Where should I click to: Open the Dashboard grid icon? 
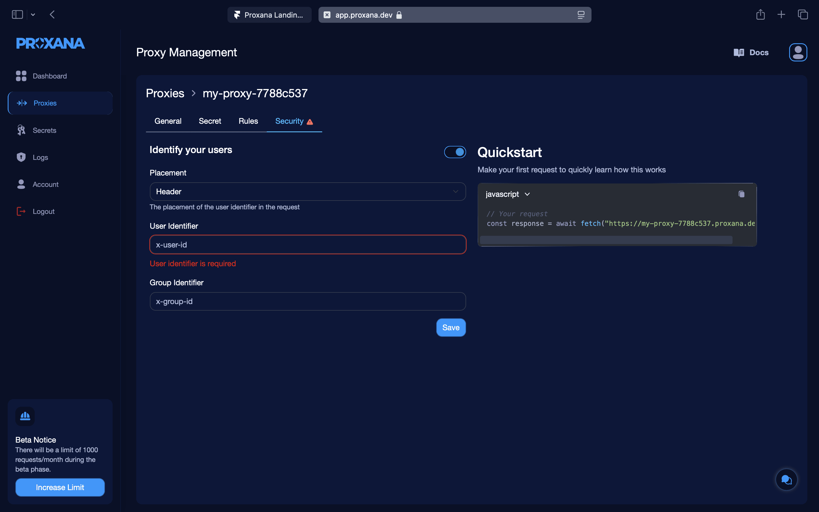(x=21, y=76)
